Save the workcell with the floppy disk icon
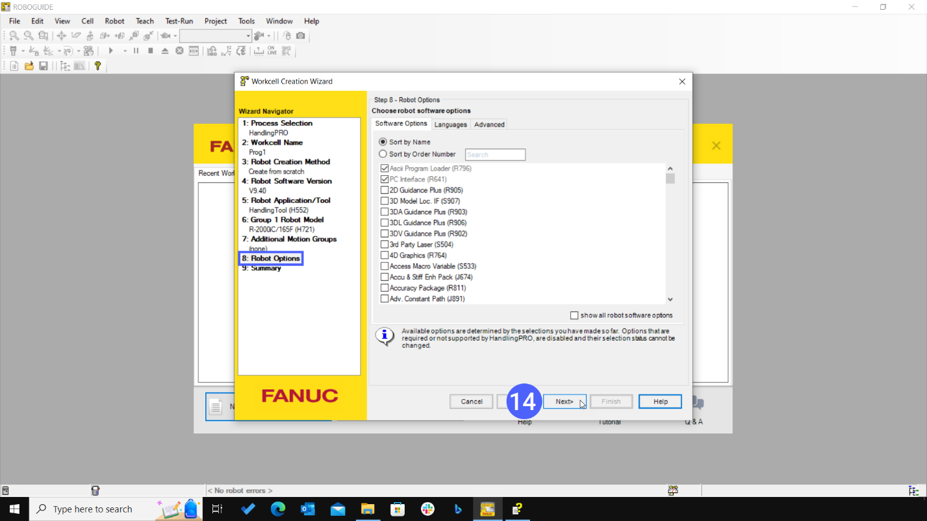 click(43, 66)
